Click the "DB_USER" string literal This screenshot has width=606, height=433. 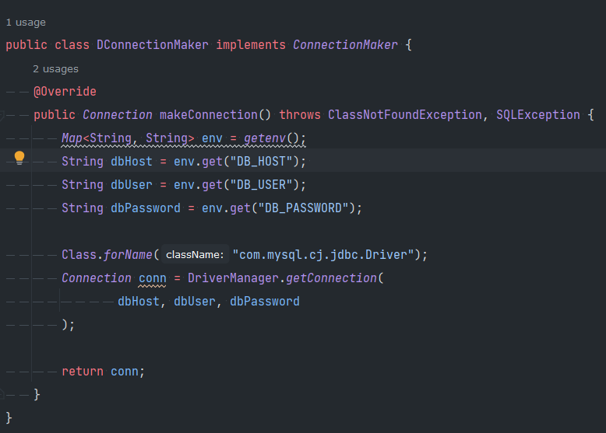(x=261, y=185)
